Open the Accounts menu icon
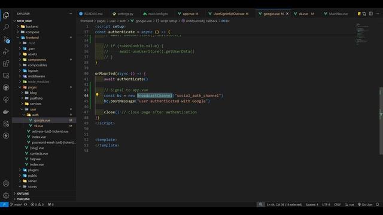The width and height of the screenshot is (383, 215). pos(6,183)
